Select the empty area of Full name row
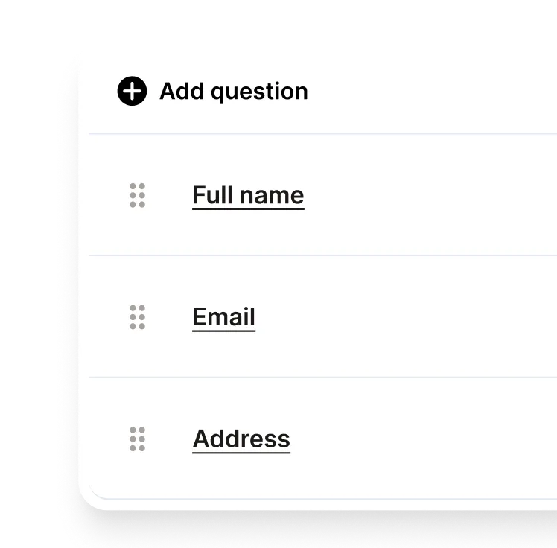 [432, 195]
